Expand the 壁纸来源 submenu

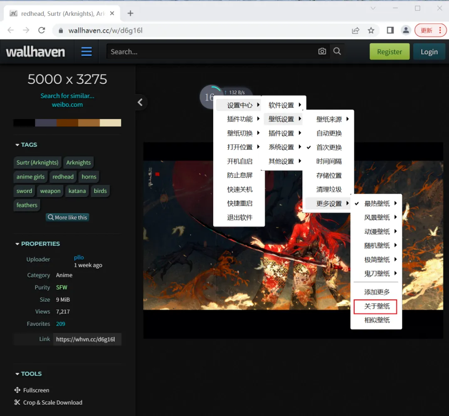328,120
